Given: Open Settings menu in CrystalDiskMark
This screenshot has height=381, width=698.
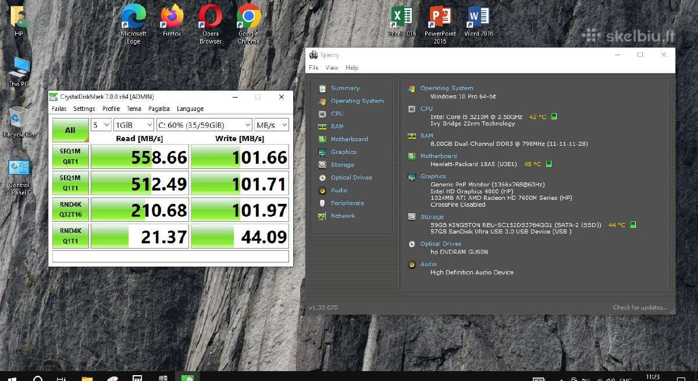Looking at the screenshot, I should pyautogui.click(x=84, y=109).
